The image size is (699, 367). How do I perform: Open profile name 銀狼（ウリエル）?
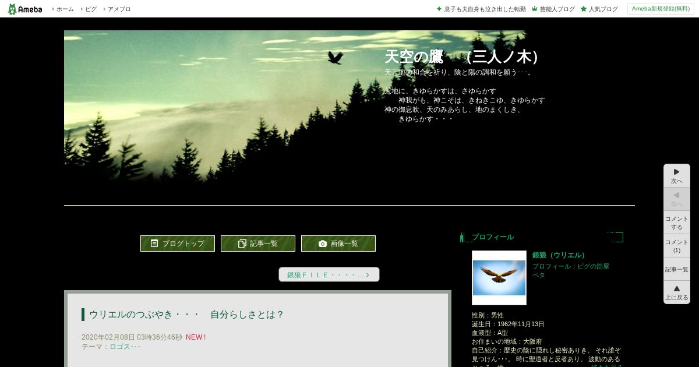[560, 255]
